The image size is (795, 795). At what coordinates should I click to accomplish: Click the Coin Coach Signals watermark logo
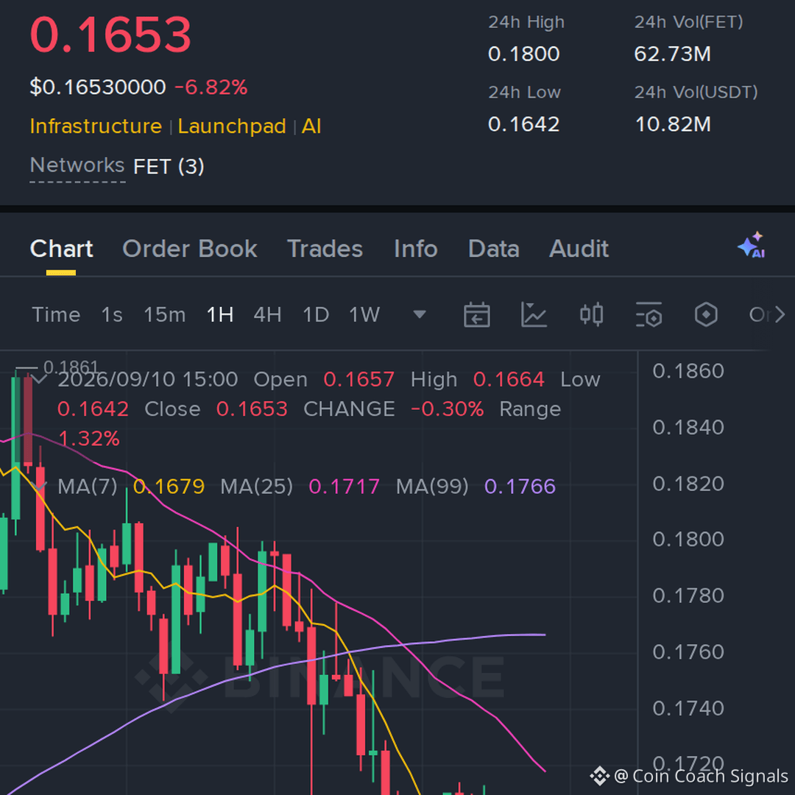[599, 776]
